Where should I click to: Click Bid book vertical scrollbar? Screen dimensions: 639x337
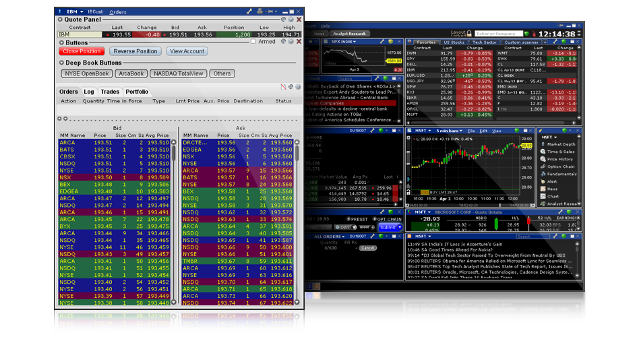tap(174, 222)
